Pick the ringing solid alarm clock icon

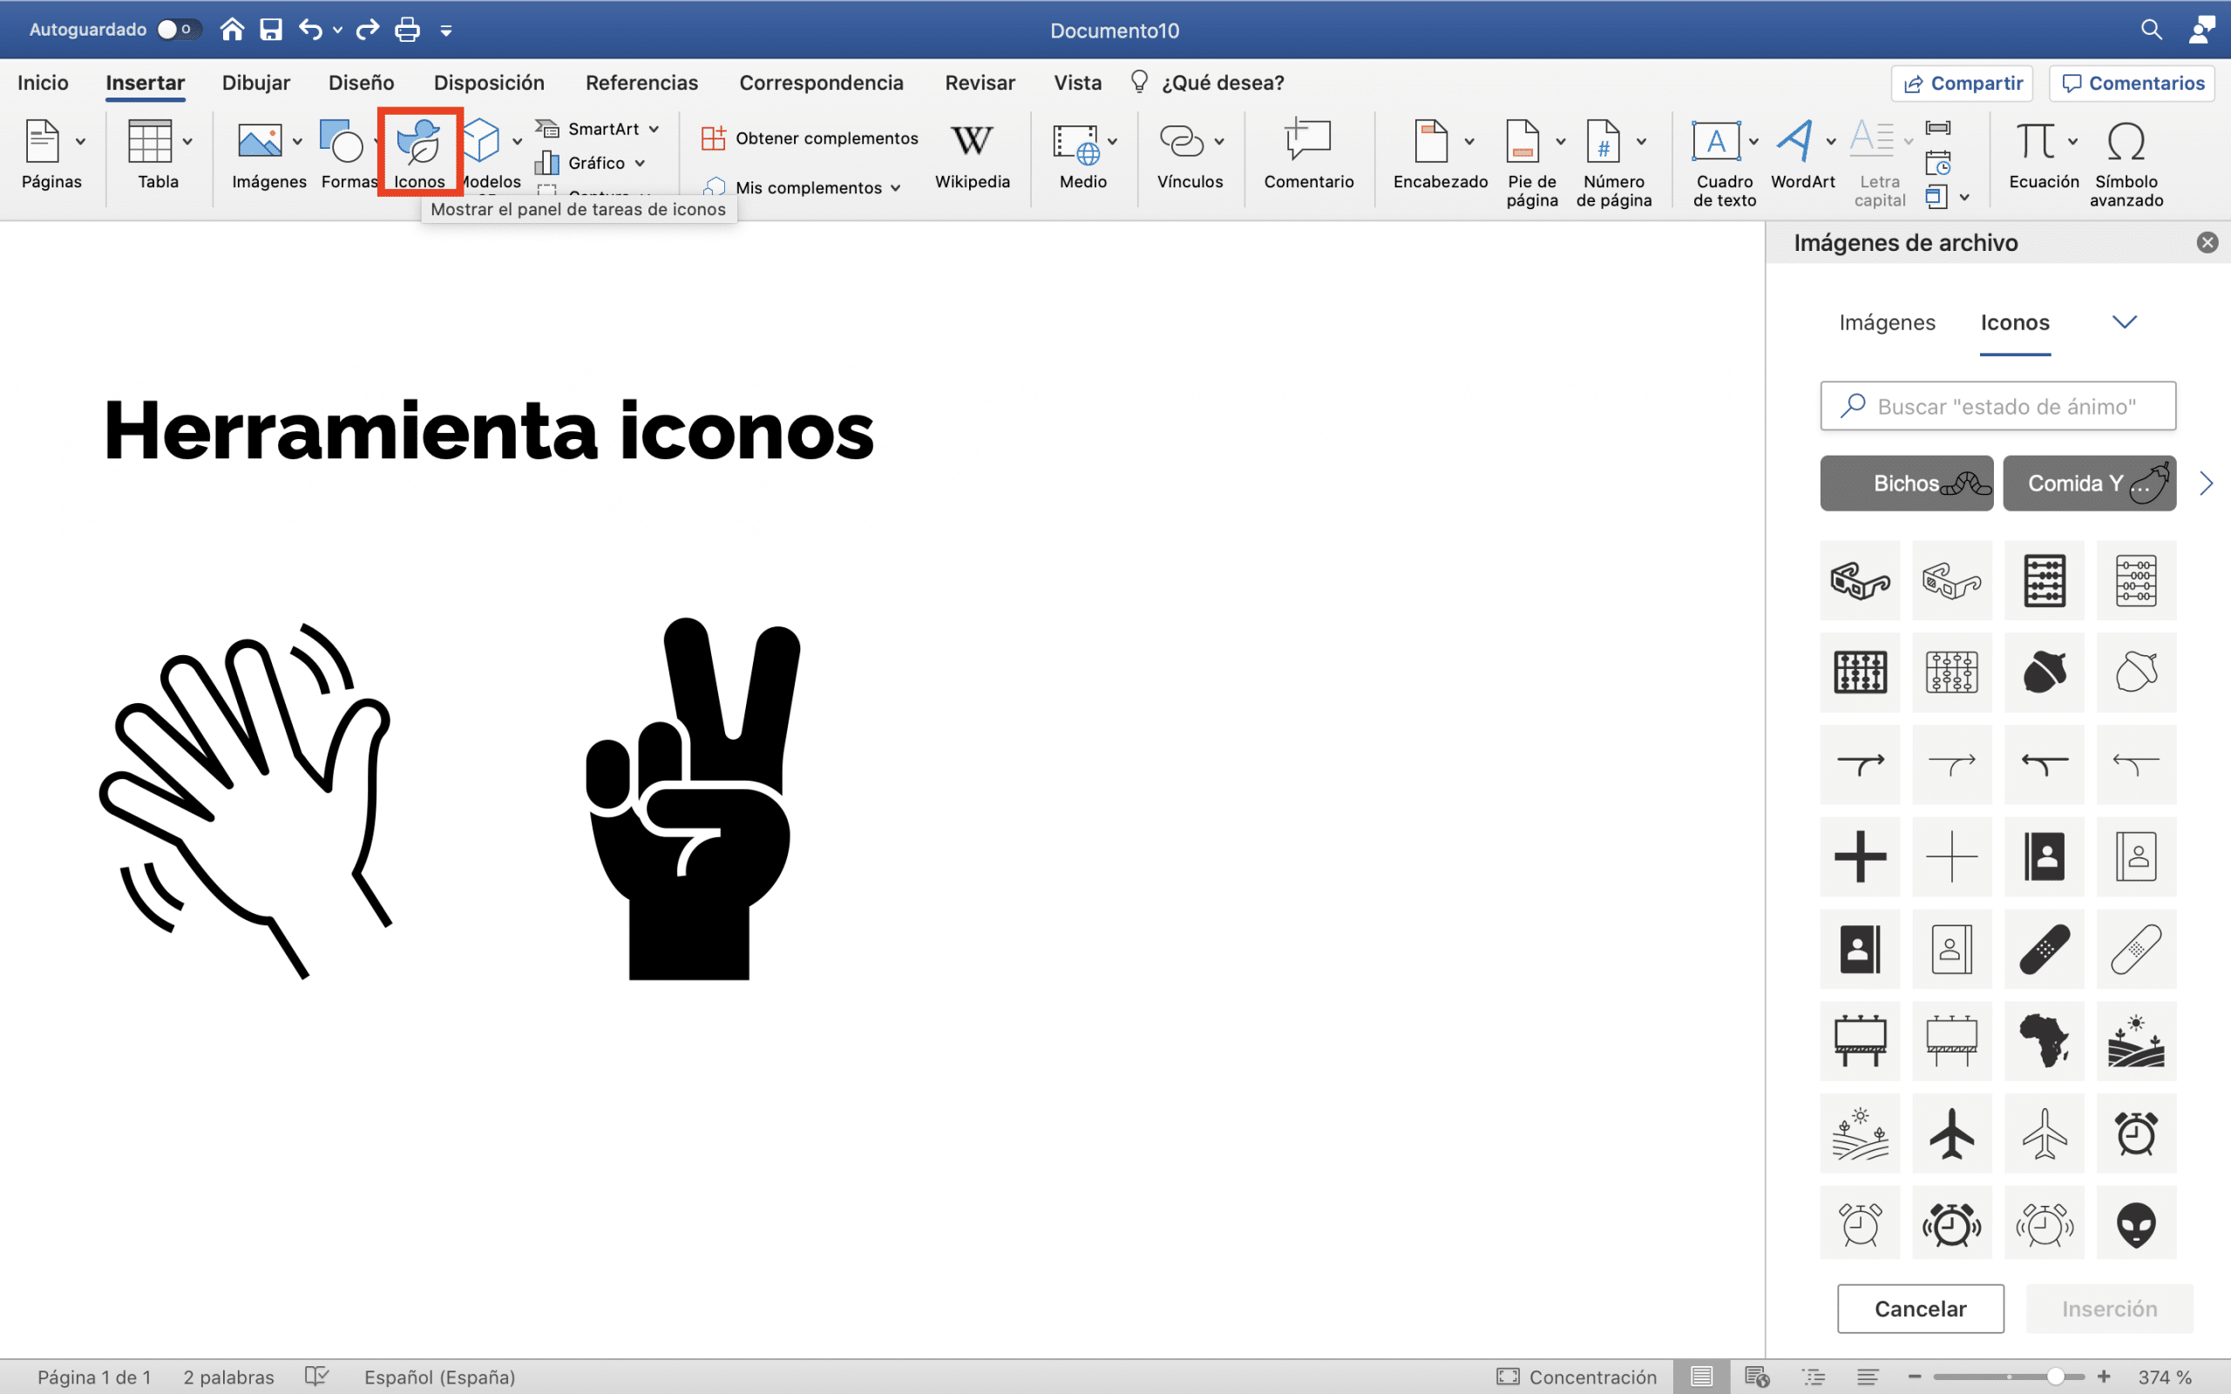[x=1951, y=1224]
